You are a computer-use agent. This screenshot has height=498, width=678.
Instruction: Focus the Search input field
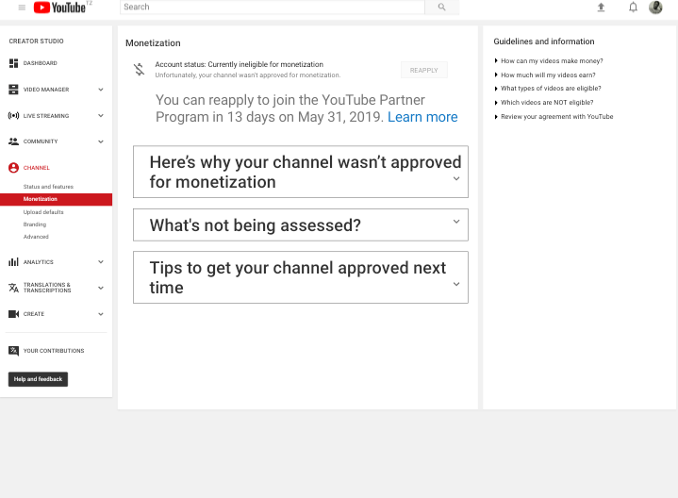tap(273, 7)
